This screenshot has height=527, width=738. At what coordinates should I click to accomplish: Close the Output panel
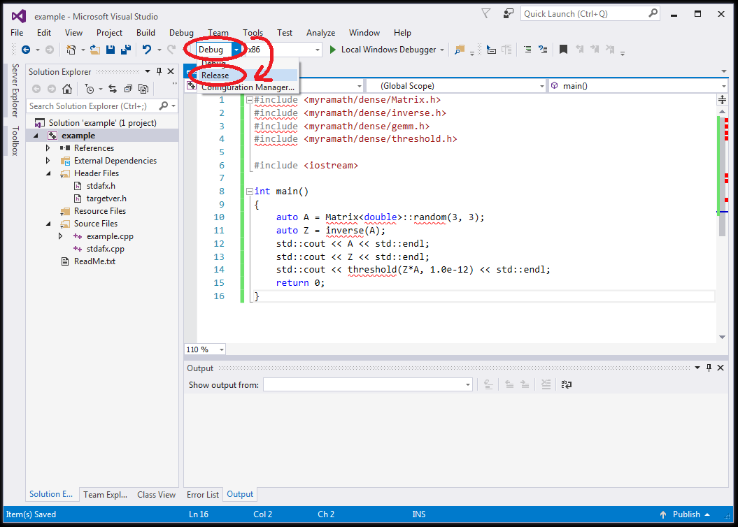721,368
